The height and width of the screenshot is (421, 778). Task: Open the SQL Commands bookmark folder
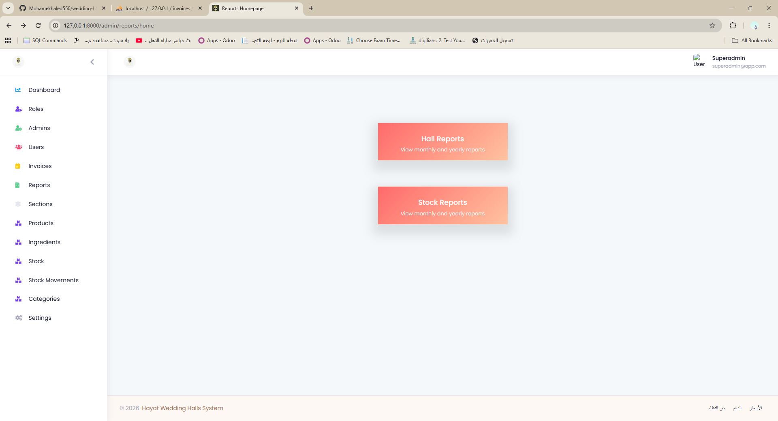click(x=45, y=40)
